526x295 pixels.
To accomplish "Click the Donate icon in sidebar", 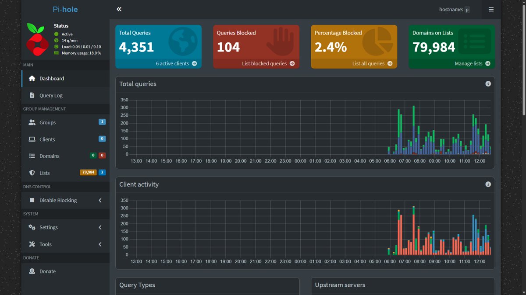I will point(32,271).
